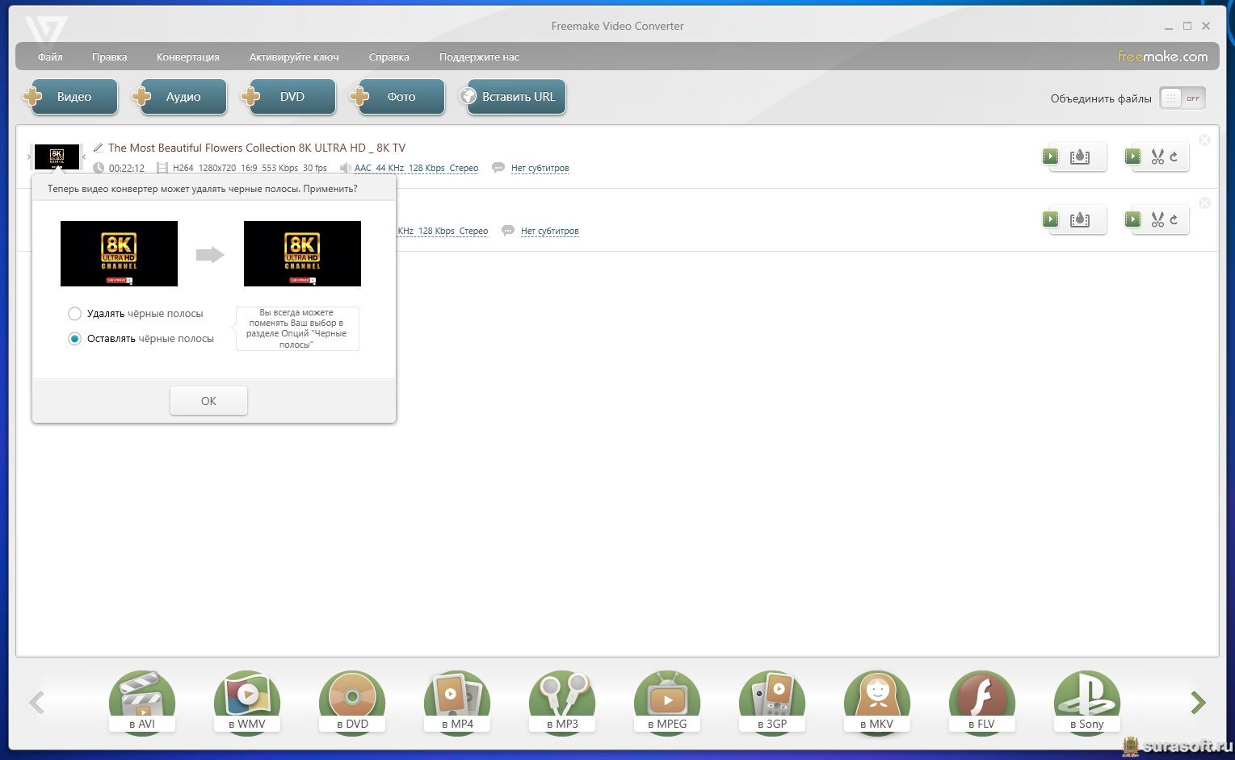Pick the 'в MP3' headphones icon
This screenshot has height=760, width=1235.
[562, 702]
